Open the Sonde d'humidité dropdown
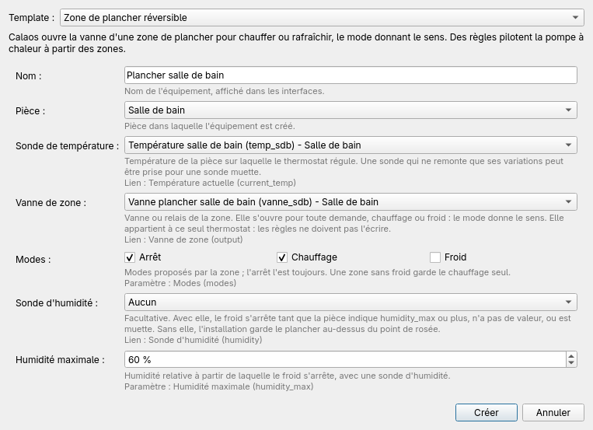Viewport: 593px width, 430px height. tap(351, 302)
